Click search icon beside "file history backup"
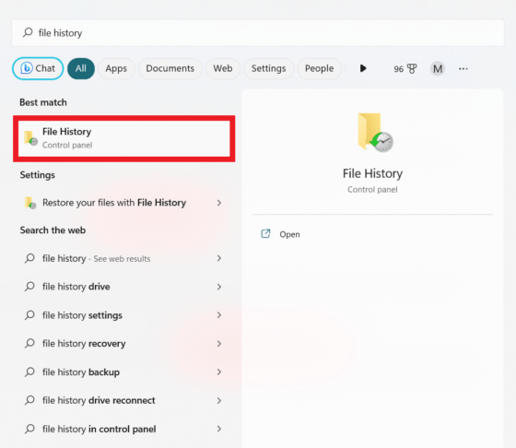The width and height of the screenshot is (516, 448). 29,372
